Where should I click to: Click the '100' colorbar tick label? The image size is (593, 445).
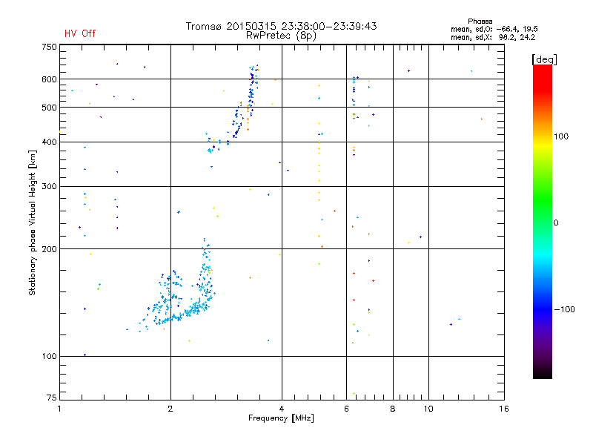click(x=561, y=136)
